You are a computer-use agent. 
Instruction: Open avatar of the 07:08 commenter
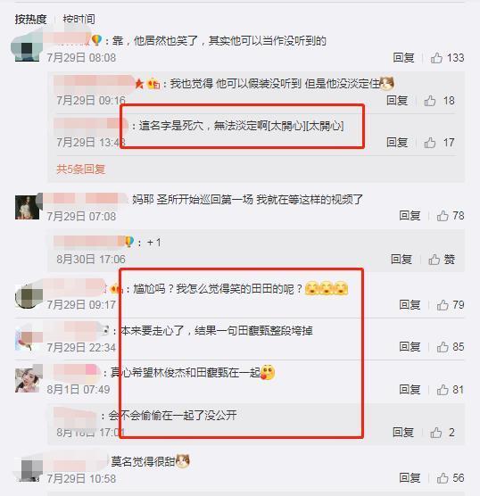27,207
